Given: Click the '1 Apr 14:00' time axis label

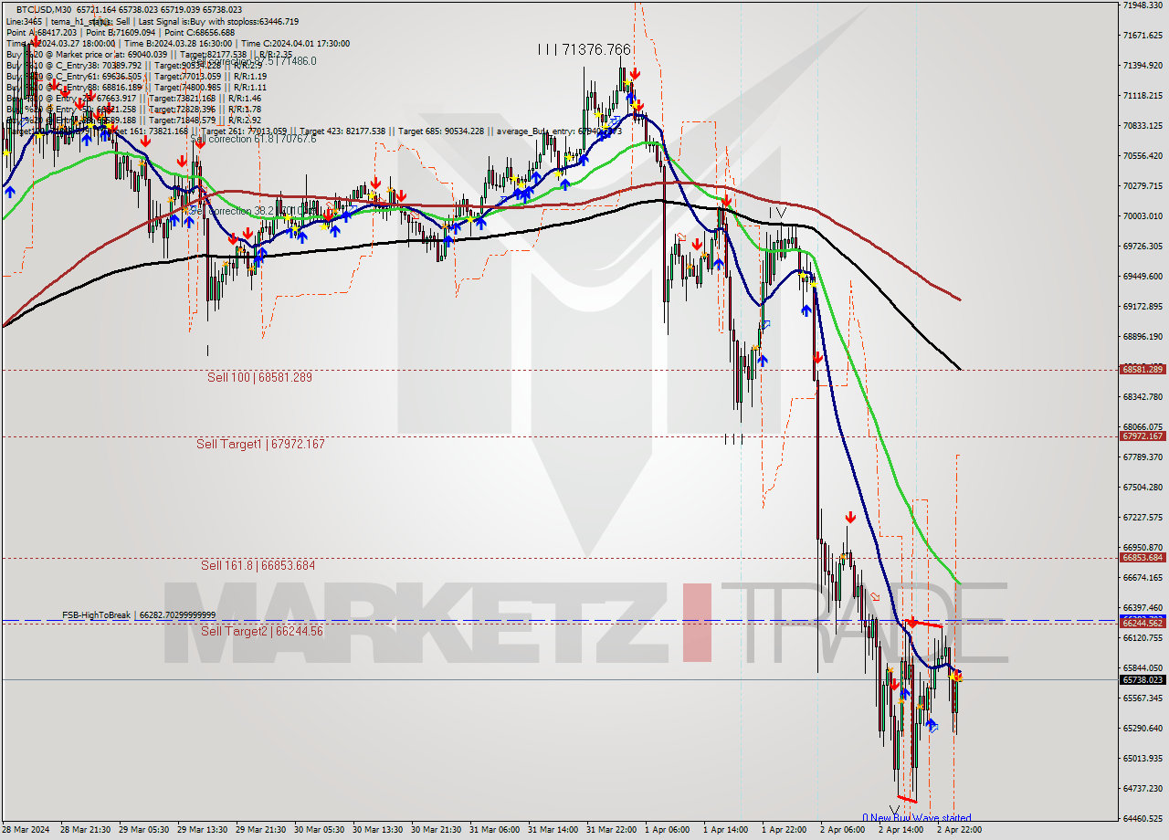Looking at the screenshot, I should pos(728,830).
